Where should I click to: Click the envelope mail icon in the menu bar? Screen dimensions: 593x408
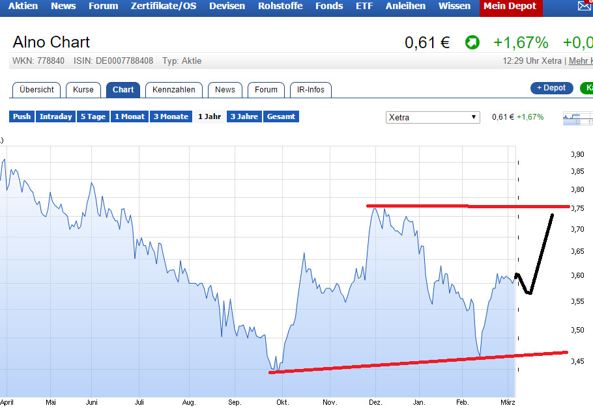585,7
